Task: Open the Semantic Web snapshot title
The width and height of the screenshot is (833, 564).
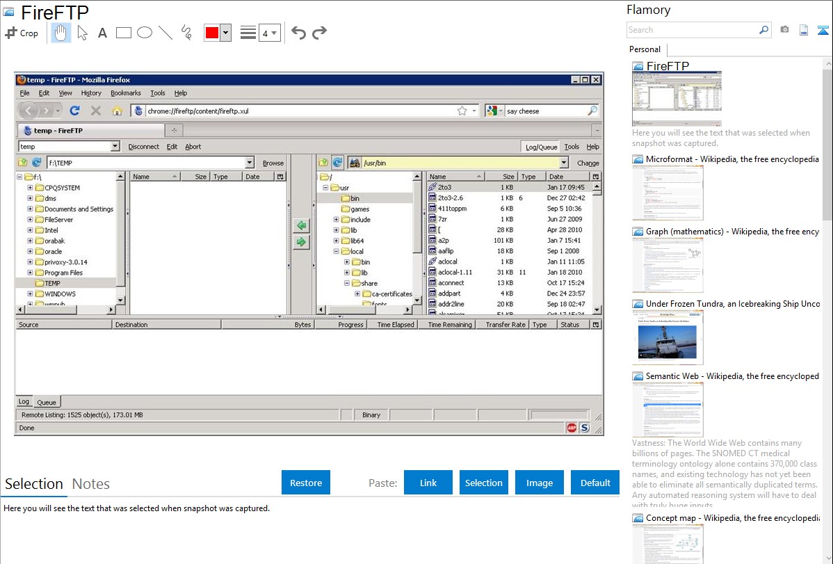Action: click(x=733, y=376)
